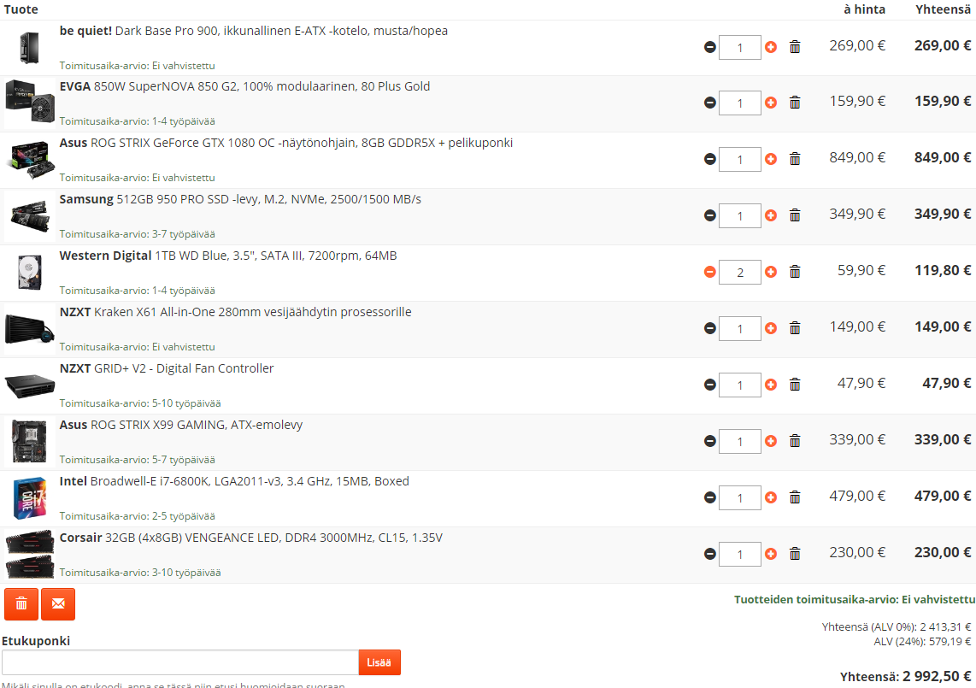This screenshot has width=976, height=688.
Task: Click the Western Digital hard drive thumbnail
Action: pos(30,272)
